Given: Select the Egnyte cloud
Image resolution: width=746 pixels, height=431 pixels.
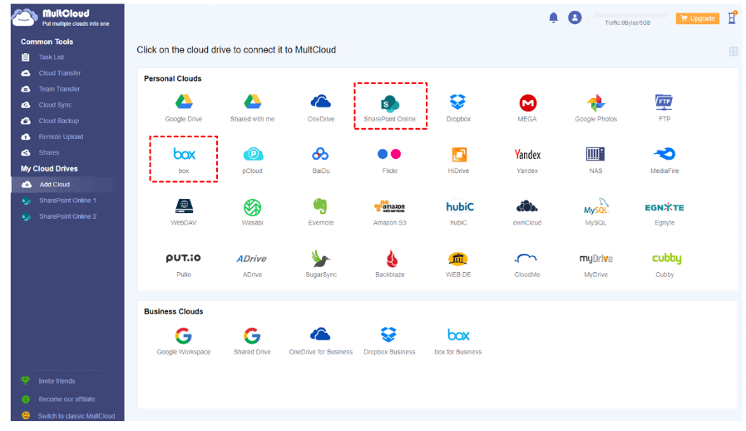Looking at the screenshot, I should 664,207.
